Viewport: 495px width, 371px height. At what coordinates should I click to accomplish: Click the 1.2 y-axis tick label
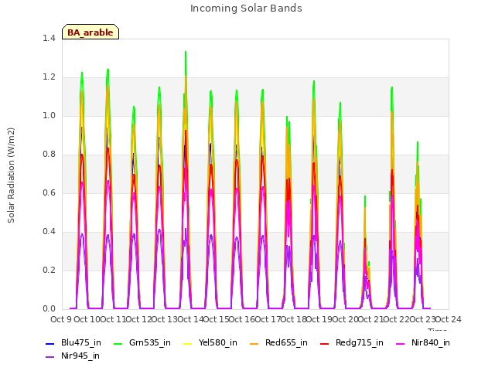[x=49, y=77]
